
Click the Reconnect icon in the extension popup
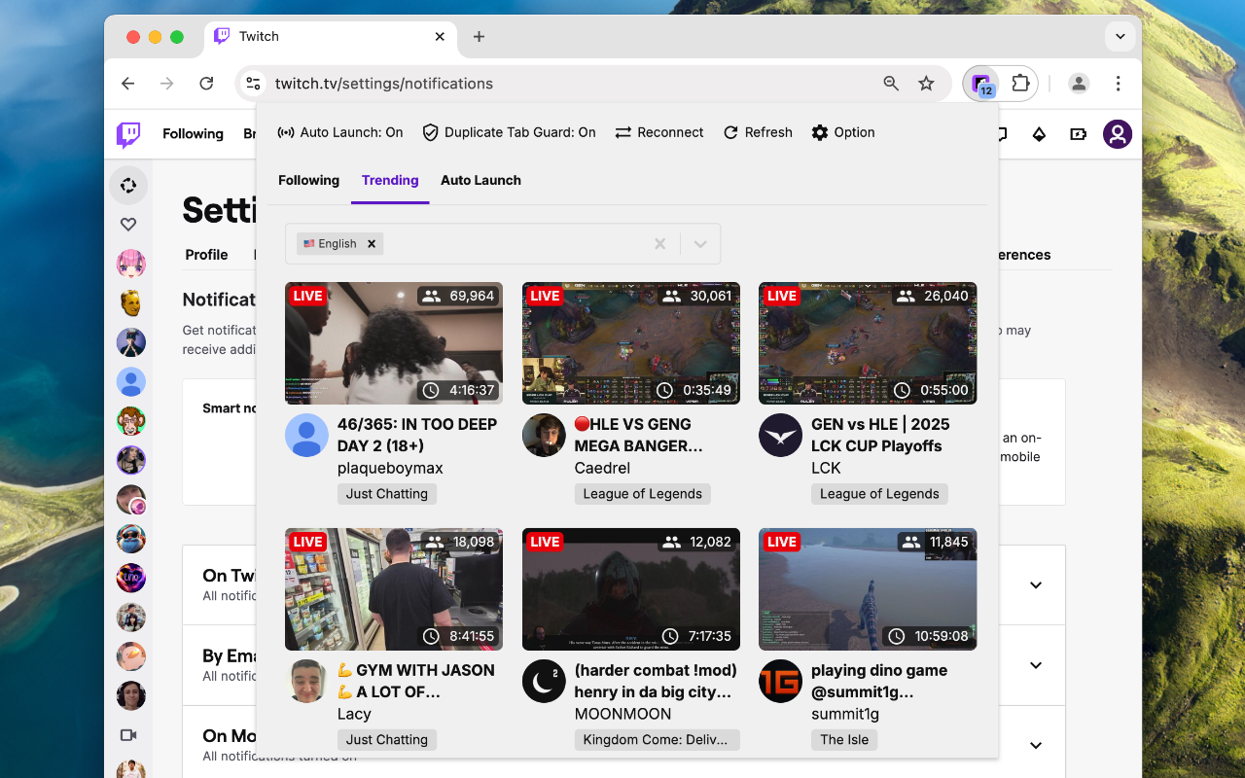(x=622, y=132)
